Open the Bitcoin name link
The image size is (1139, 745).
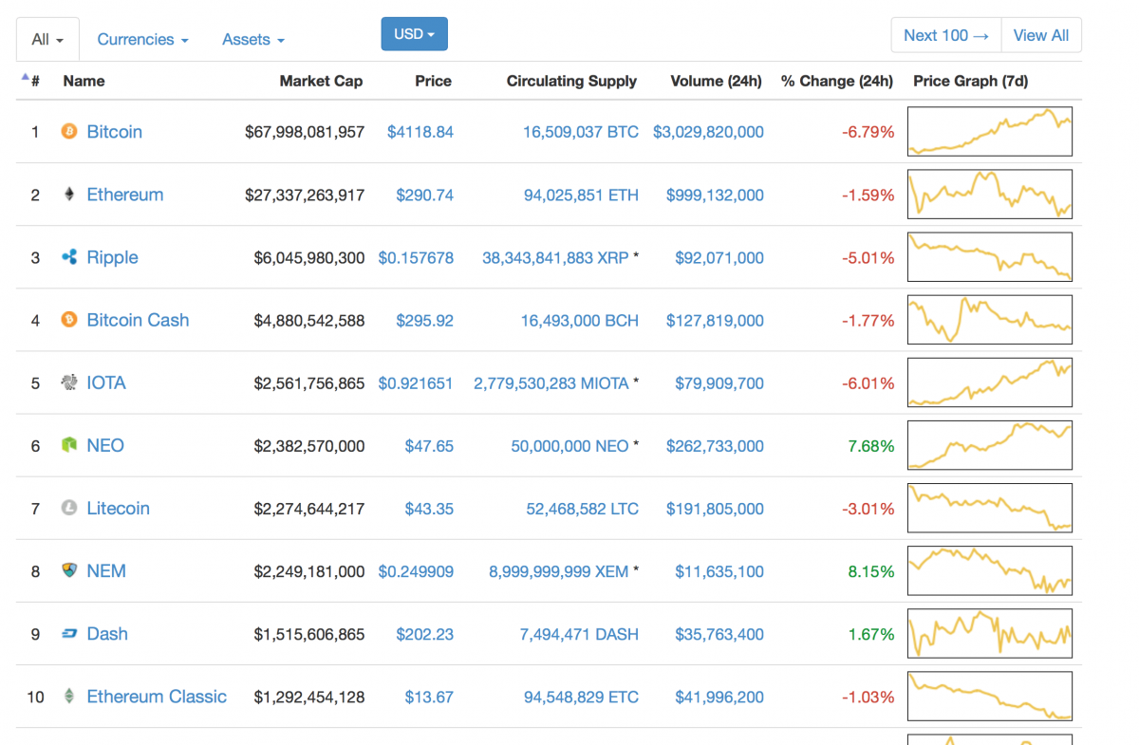click(x=114, y=132)
